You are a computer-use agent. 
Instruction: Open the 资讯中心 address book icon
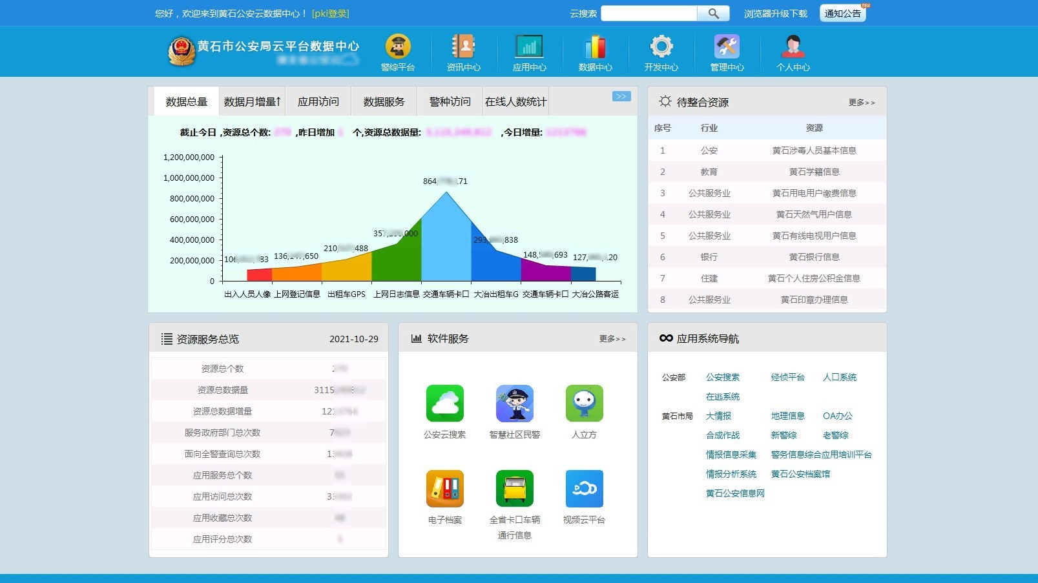pyautogui.click(x=463, y=48)
